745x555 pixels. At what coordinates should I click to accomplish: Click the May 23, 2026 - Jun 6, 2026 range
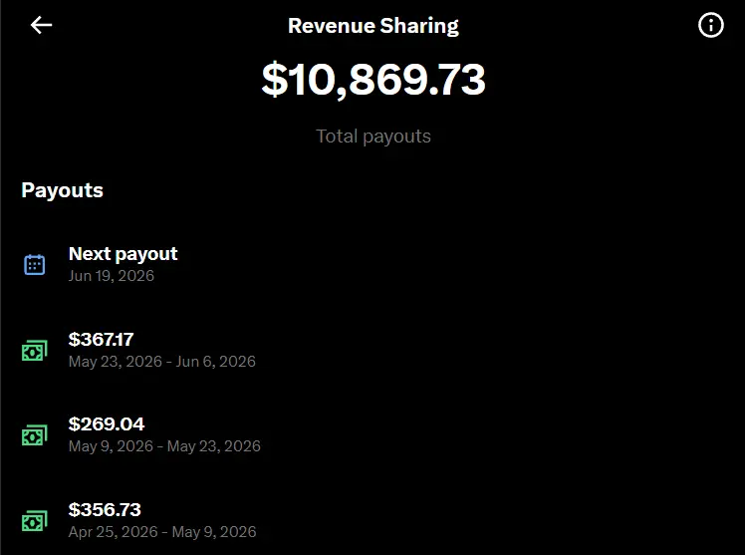pyautogui.click(x=162, y=362)
